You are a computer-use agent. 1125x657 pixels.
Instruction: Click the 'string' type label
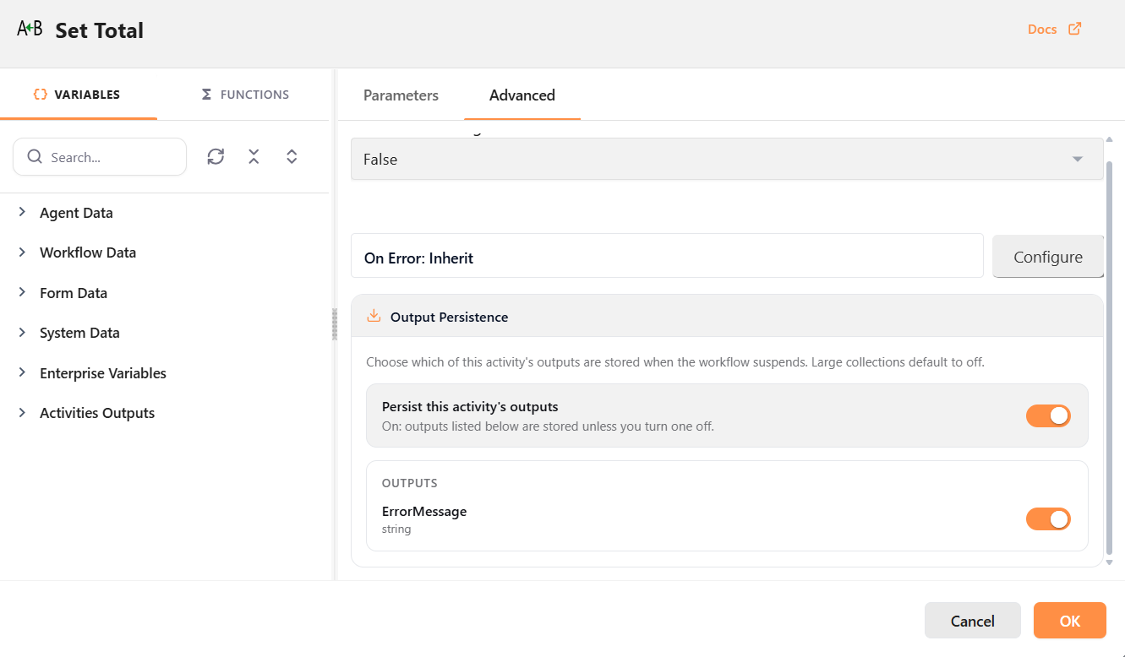click(396, 529)
